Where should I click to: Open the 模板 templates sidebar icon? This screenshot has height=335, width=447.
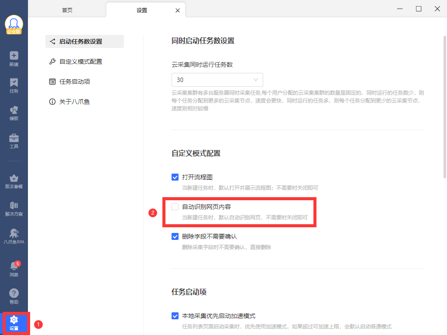tap(14, 113)
